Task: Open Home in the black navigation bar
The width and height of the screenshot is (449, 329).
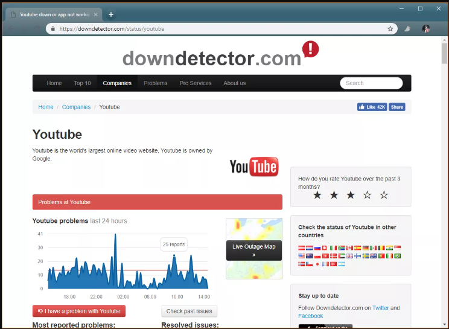Action: pos(54,83)
